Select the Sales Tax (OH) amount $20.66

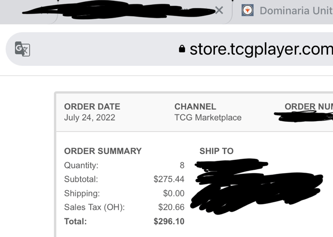coord(171,207)
